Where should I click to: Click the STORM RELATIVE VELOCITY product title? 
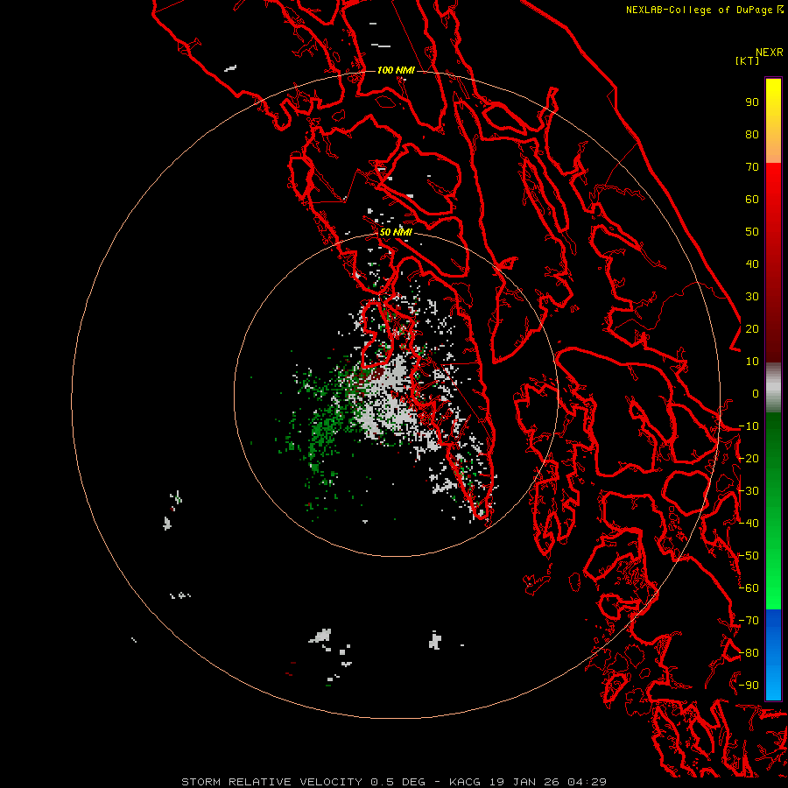coord(271,782)
